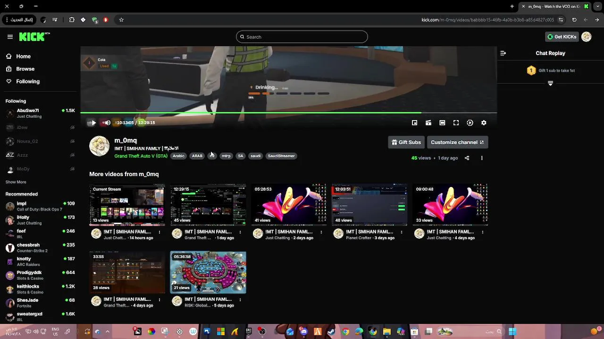This screenshot has height=339, width=604.
Task: Open impl recommended channel
Action: tap(40, 206)
